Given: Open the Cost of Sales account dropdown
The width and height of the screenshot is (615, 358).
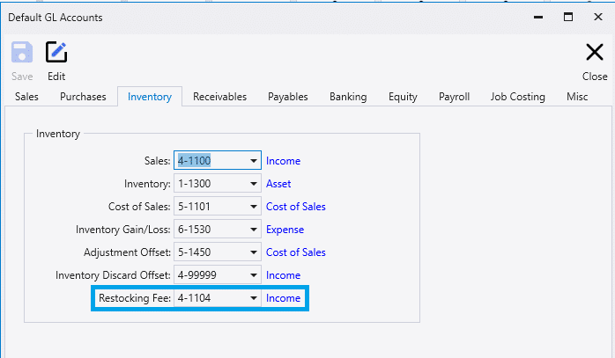Looking at the screenshot, I should pos(254,207).
